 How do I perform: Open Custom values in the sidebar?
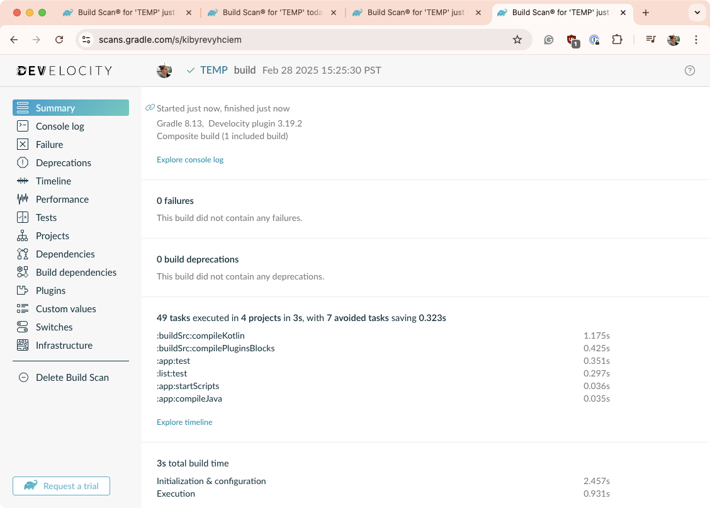pos(65,308)
